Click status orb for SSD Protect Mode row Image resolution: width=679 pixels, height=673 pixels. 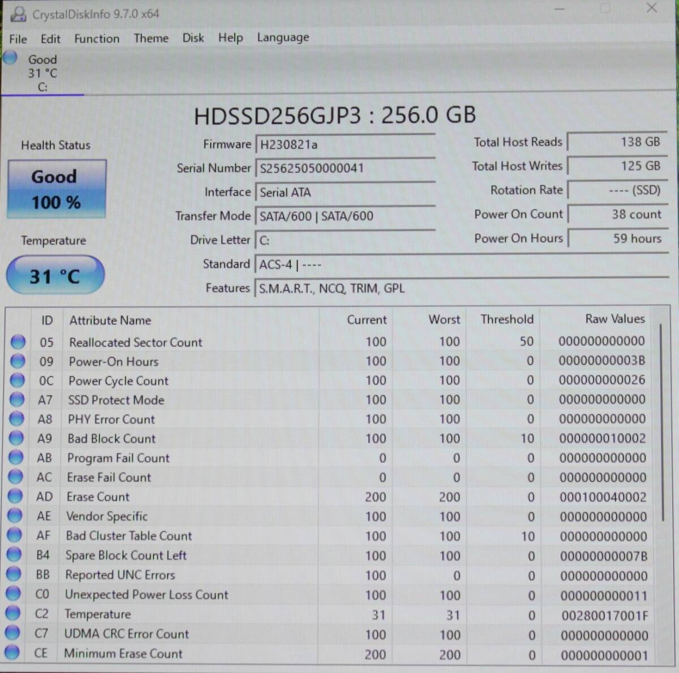coord(17,400)
